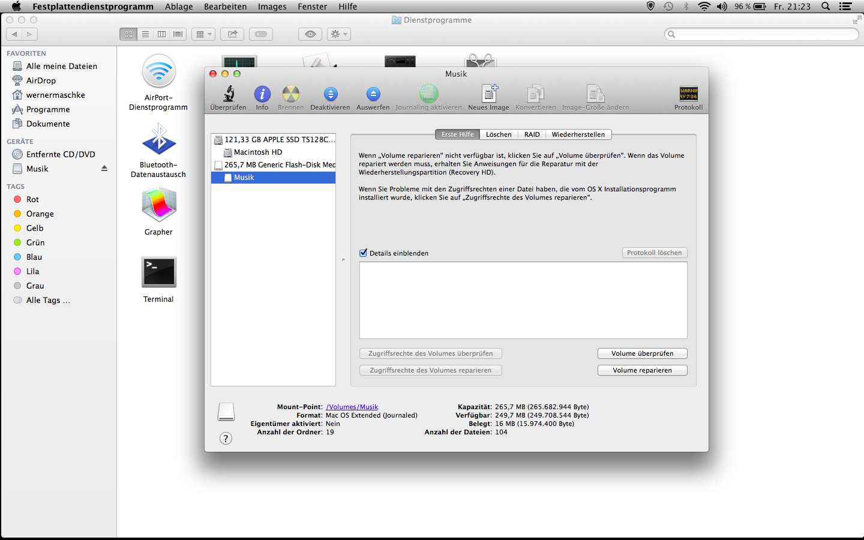
Task: Open Info for the selected volume
Action: (262, 94)
